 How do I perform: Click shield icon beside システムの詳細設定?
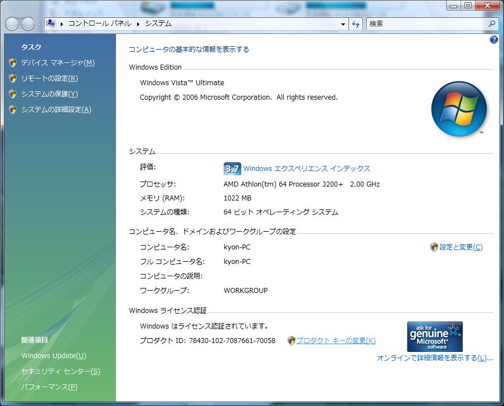point(13,110)
